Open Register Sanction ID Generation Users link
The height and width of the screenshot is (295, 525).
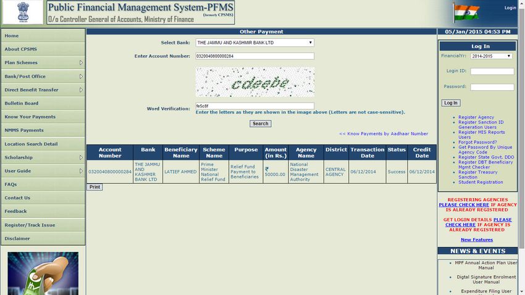pyautogui.click(x=481, y=125)
